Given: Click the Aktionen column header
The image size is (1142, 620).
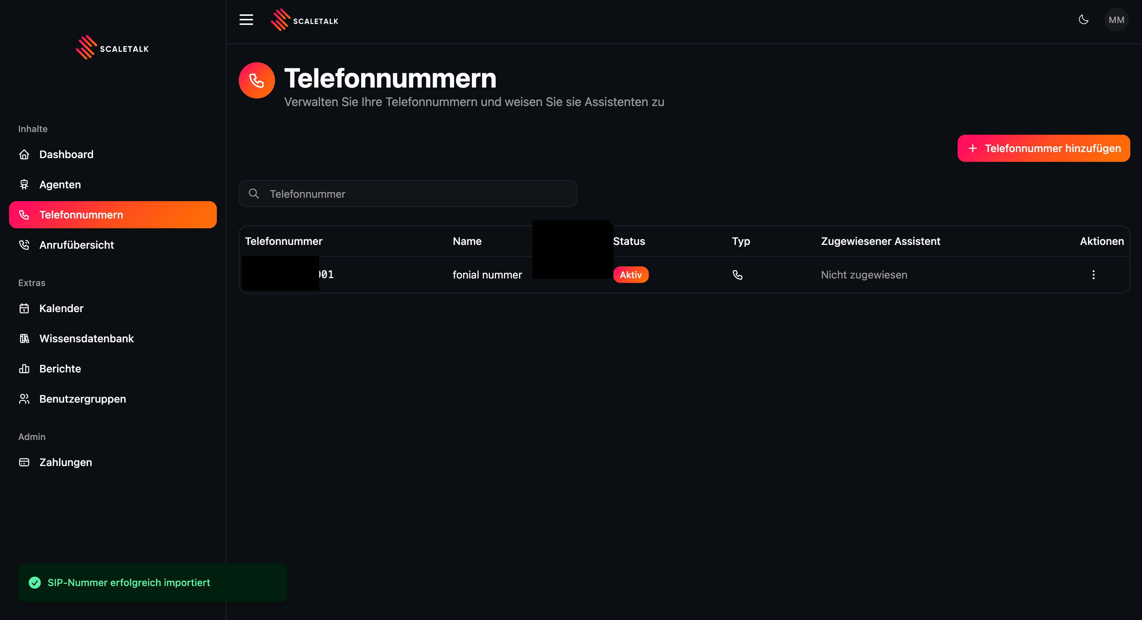Looking at the screenshot, I should (x=1102, y=242).
